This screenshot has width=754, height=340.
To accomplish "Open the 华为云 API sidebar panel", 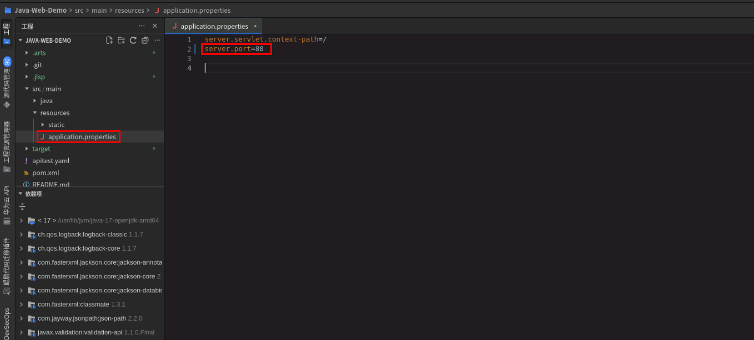I will [x=6, y=202].
